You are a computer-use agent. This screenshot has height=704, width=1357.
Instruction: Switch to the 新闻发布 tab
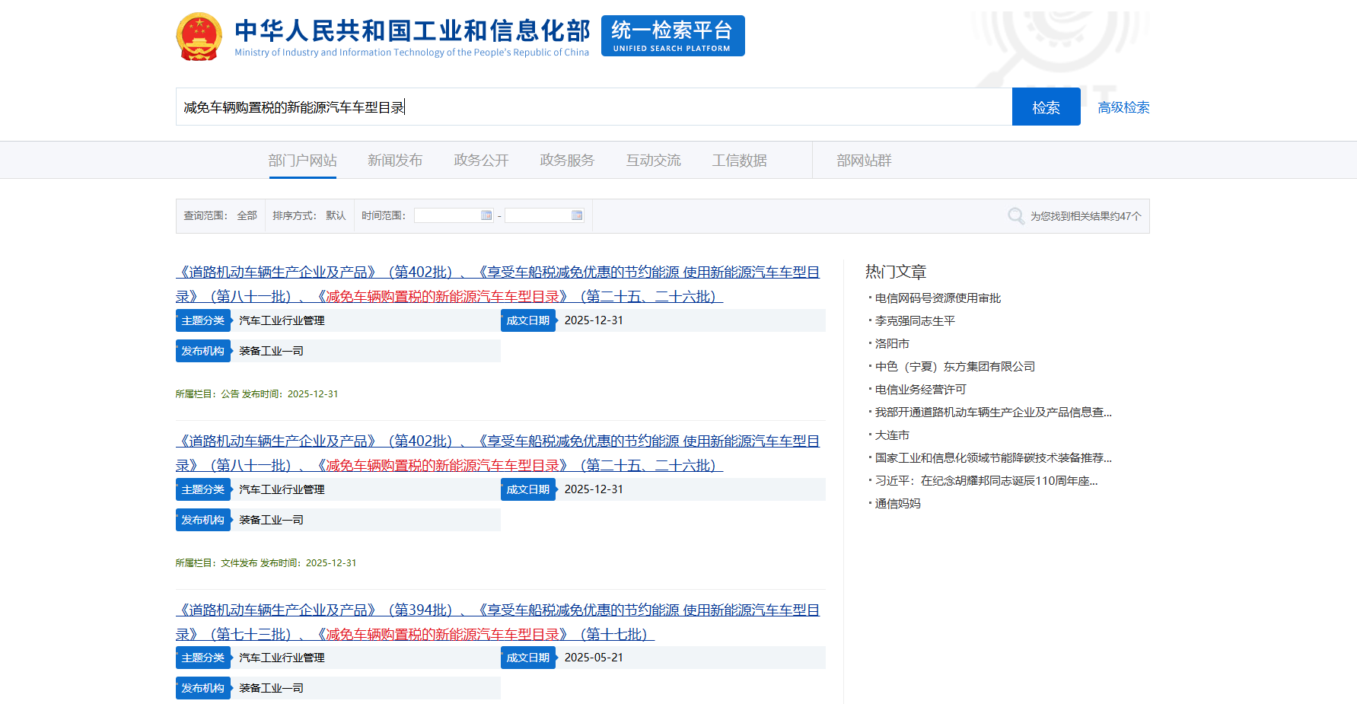click(394, 161)
